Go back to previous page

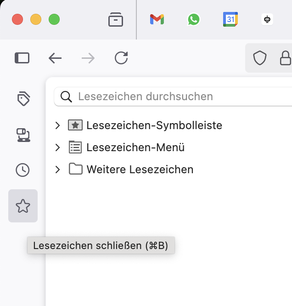click(x=55, y=58)
